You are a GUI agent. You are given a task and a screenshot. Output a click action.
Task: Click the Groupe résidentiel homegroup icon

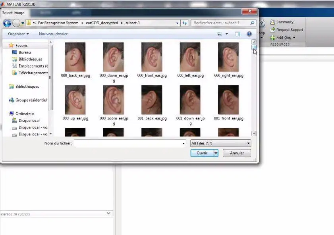tap(11, 100)
